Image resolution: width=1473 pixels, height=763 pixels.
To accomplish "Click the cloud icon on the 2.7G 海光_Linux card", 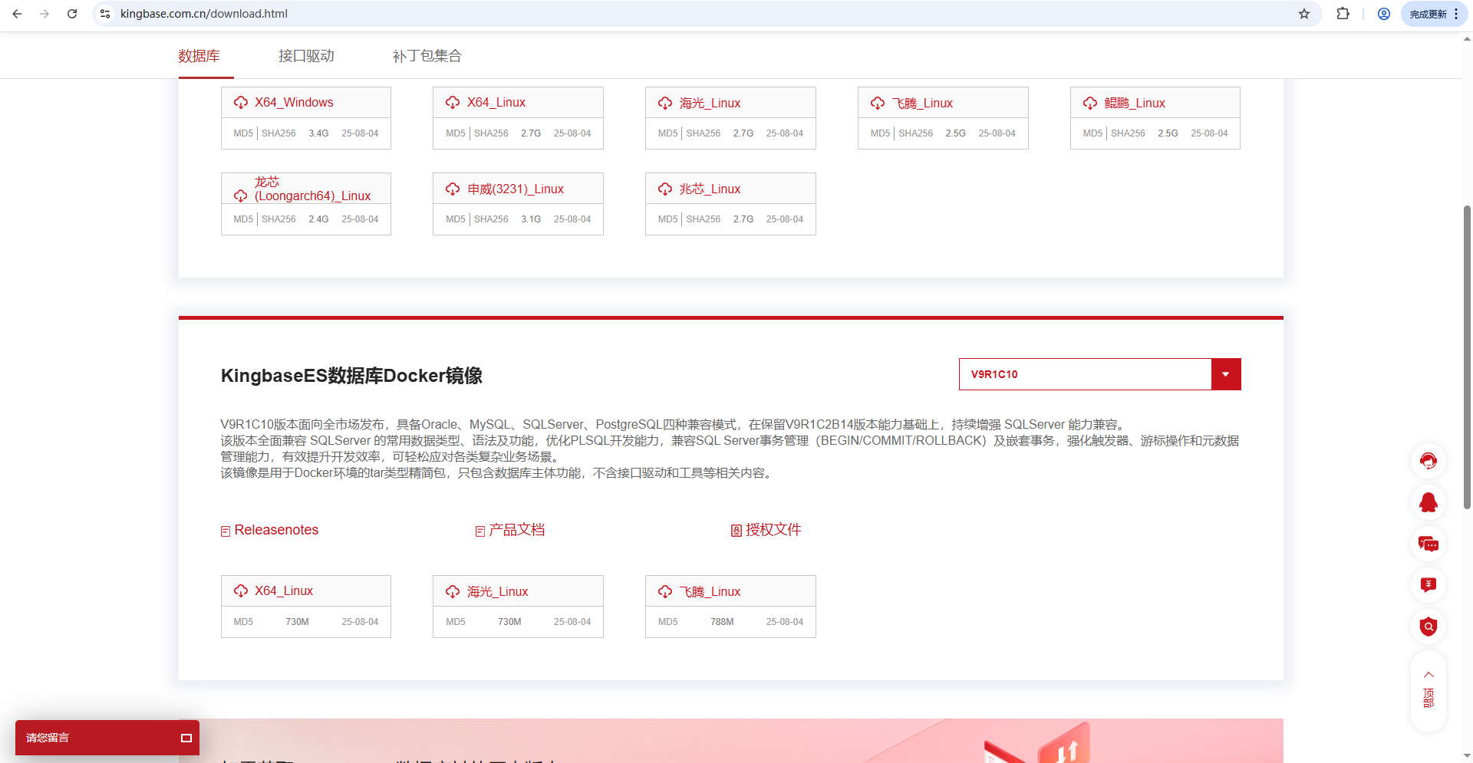I will click(x=665, y=103).
